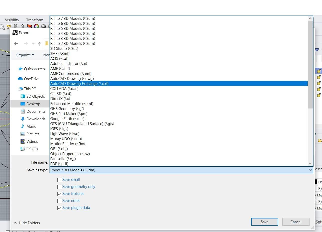Click the blue dropdown arrow in the layers panel
Image resolution: width=322 pixels, height=232 pixels.
316,50
